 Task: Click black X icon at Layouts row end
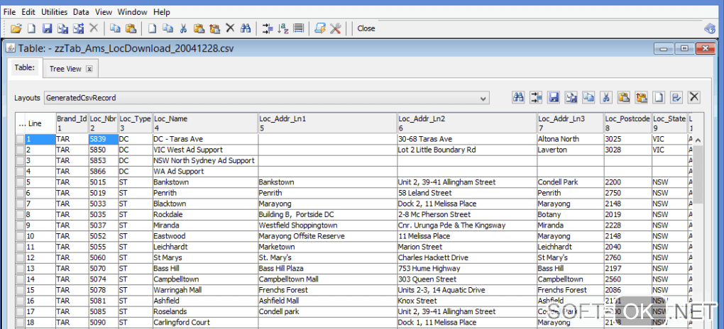[x=694, y=97]
